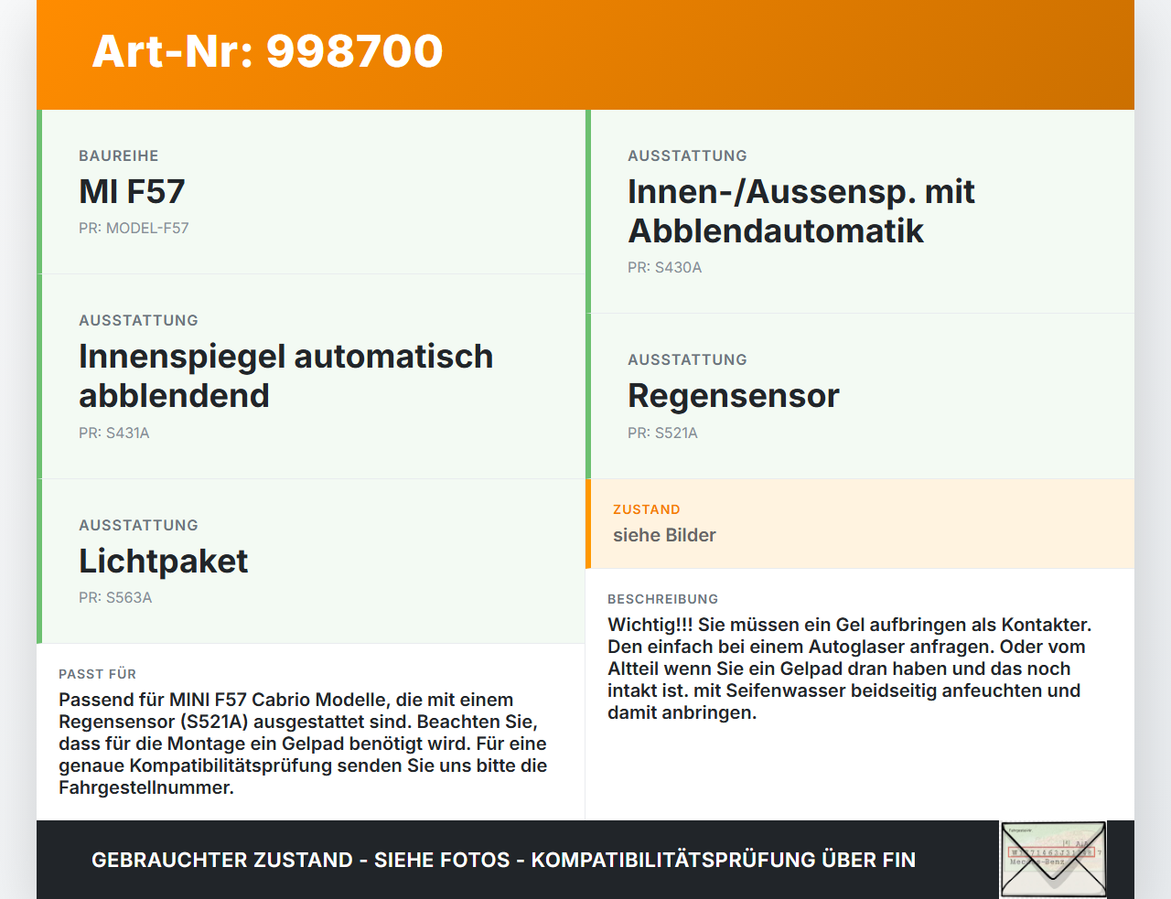Screen dimensions: 1171x899
Task: Click the siehe Bilder condition text
Action: click(x=664, y=535)
